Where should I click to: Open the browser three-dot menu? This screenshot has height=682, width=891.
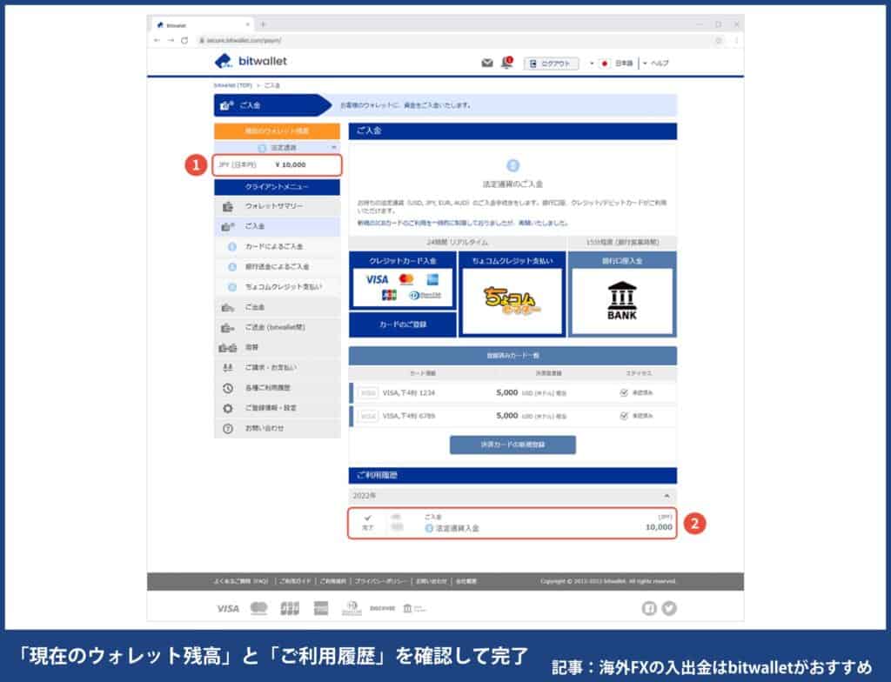tap(736, 40)
